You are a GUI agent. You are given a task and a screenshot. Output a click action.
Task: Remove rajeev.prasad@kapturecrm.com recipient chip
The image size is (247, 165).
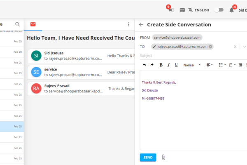210,47
